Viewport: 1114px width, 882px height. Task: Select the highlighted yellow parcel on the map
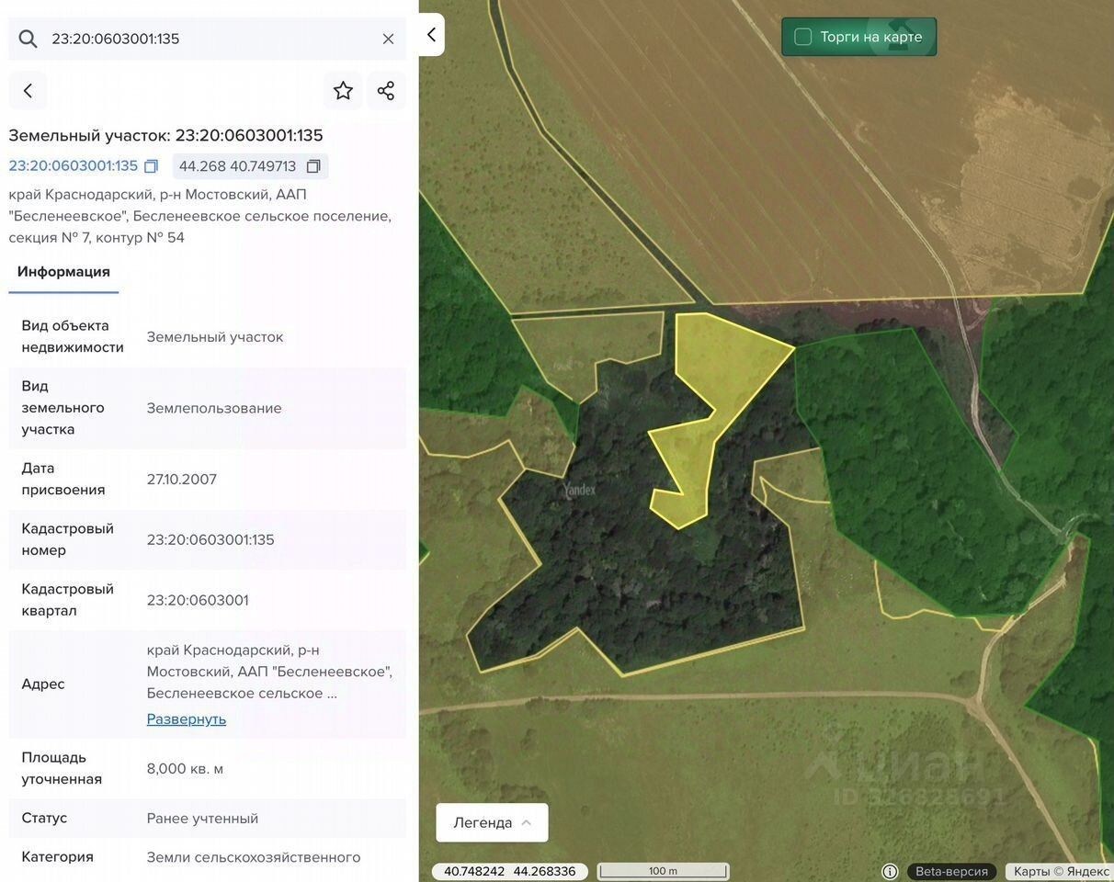(722, 377)
